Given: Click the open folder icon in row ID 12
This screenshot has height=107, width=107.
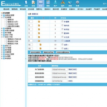Looking at the screenshot, I should pyautogui.click(x=39, y=41).
